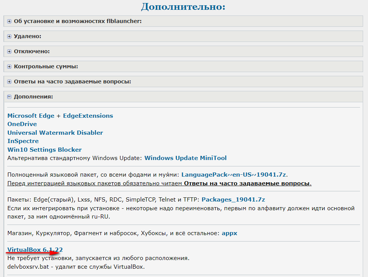
Task: Download LanguagePack~en-US~19041.7z
Action: point(234,175)
